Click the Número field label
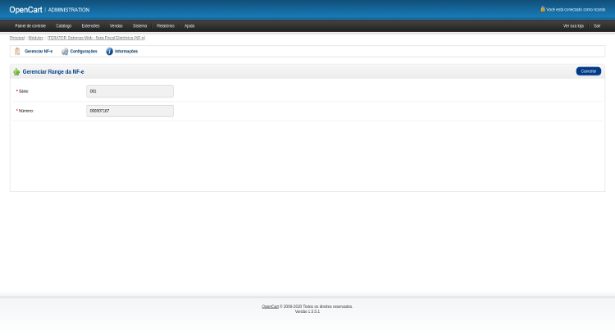The height and width of the screenshot is (336, 615). point(26,111)
